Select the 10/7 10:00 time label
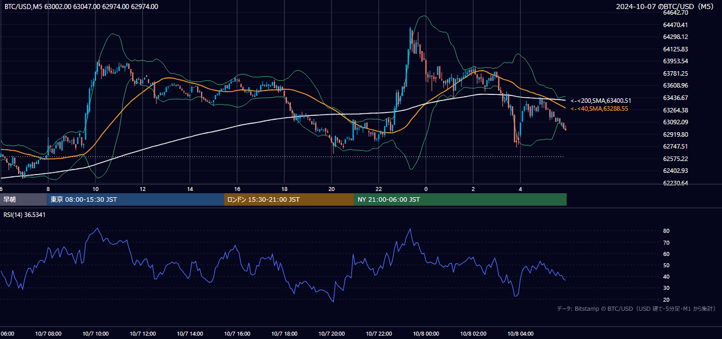The image size is (722, 339). (x=95, y=334)
